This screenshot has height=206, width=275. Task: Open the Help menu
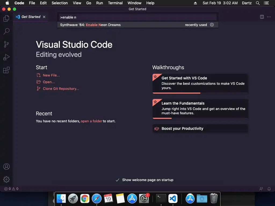[150, 3]
